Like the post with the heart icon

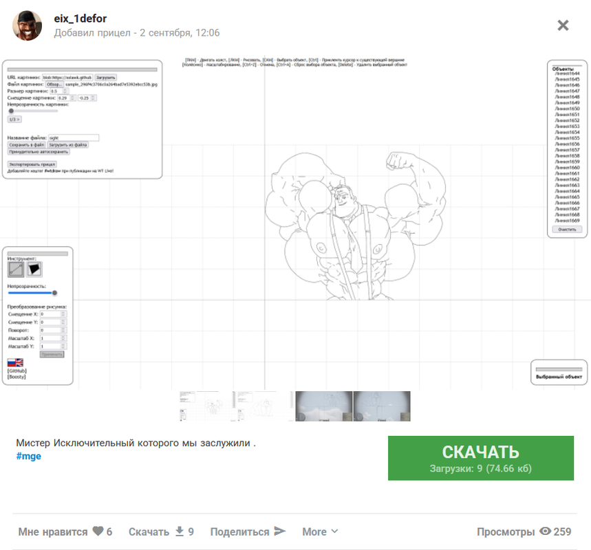click(x=98, y=531)
